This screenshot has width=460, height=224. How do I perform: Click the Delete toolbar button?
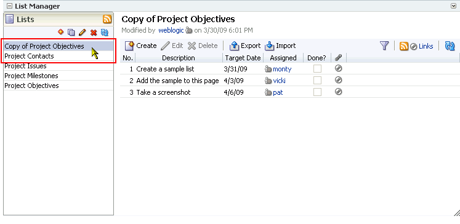pyautogui.click(x=203, y=46)
